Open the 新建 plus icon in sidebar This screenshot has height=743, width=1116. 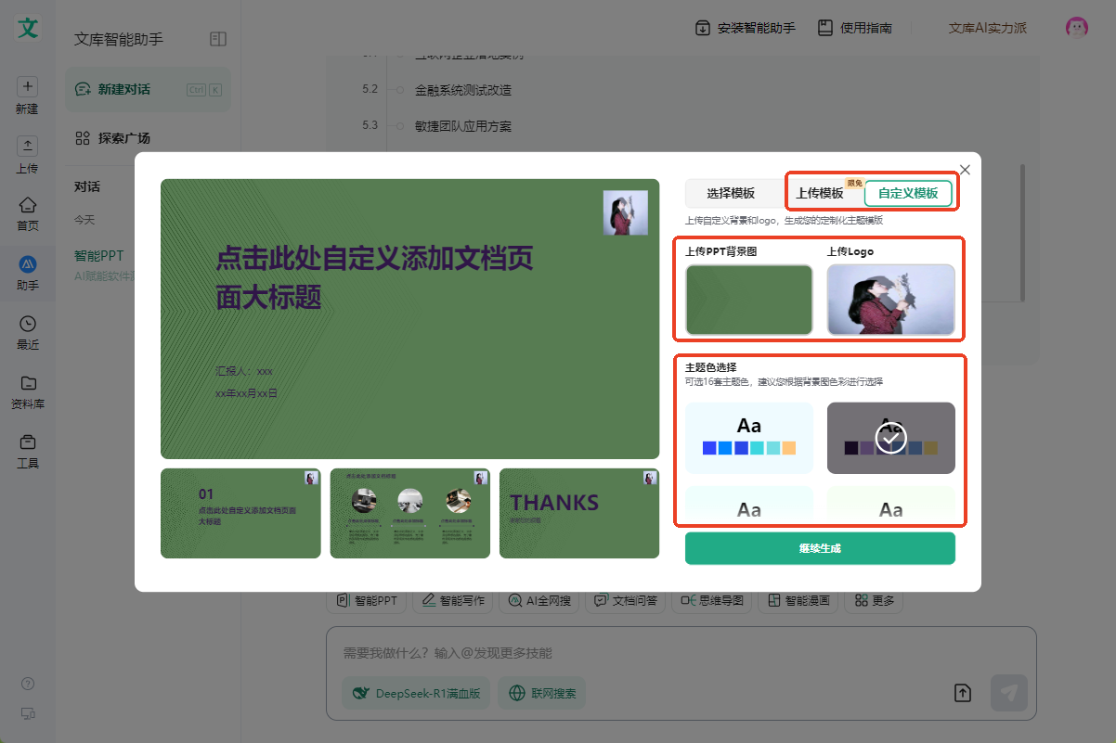28,86
